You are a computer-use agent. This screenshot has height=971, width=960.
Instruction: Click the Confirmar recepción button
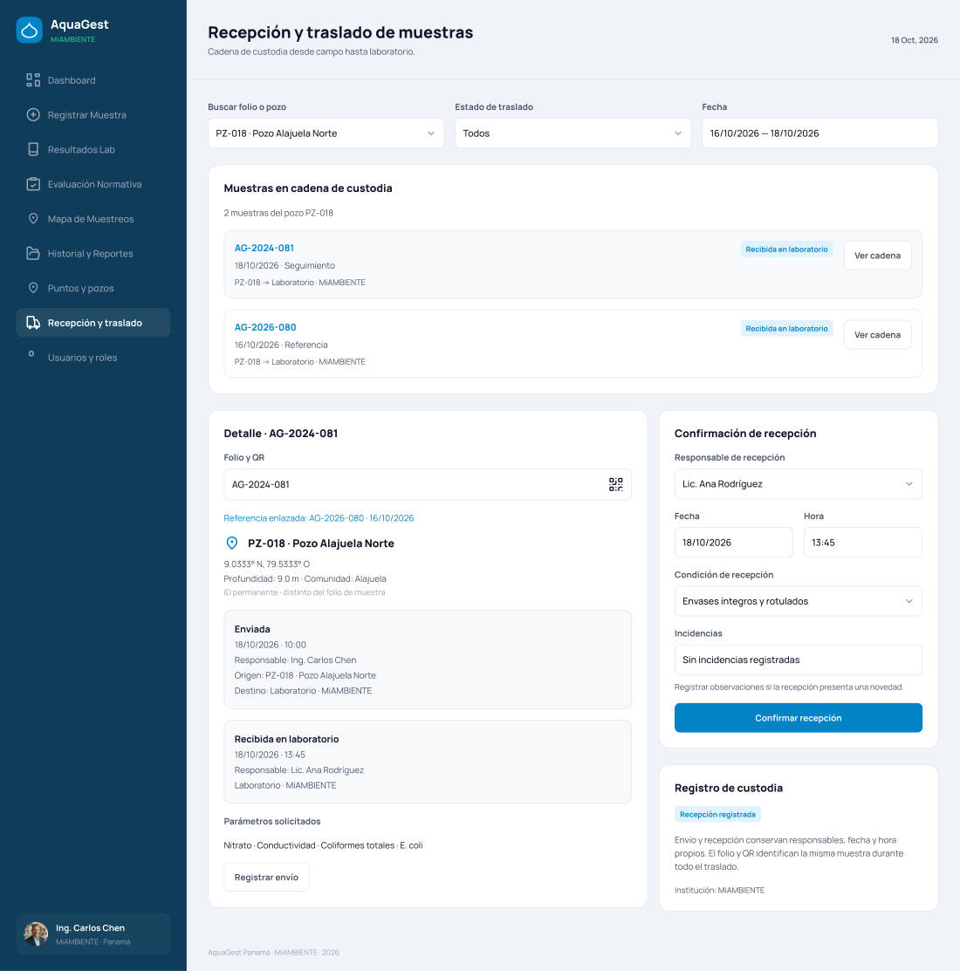(x=799, y=718)
